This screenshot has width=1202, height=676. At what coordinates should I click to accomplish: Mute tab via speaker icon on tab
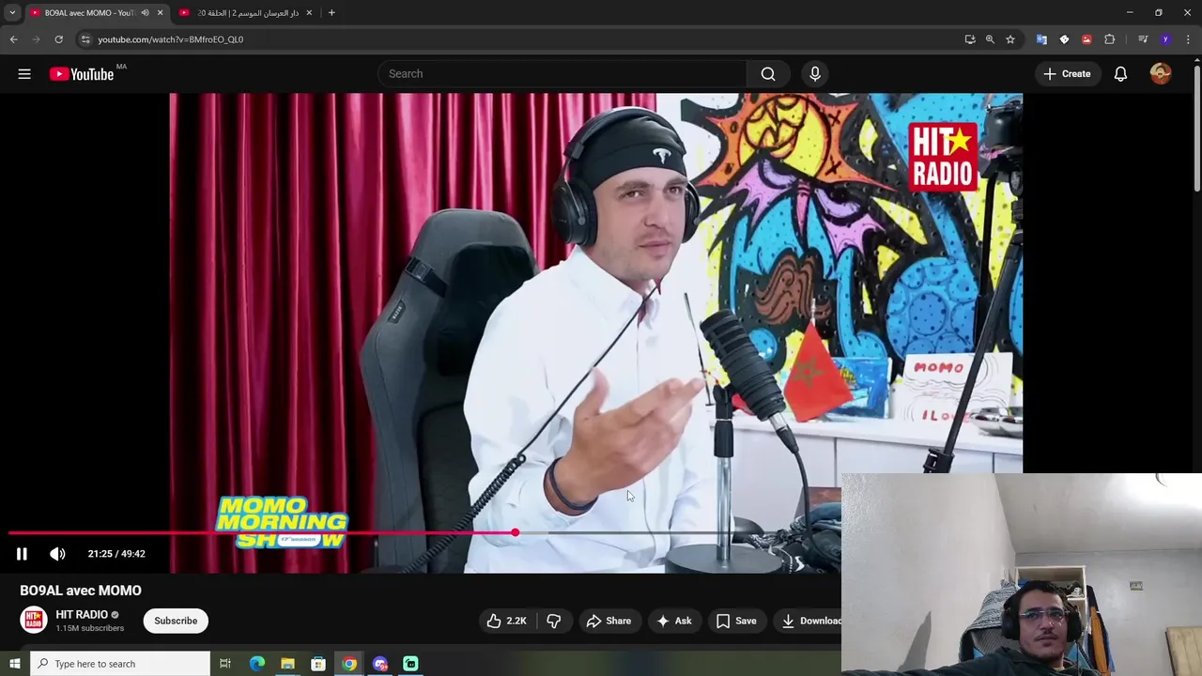[x=145, y=13]
